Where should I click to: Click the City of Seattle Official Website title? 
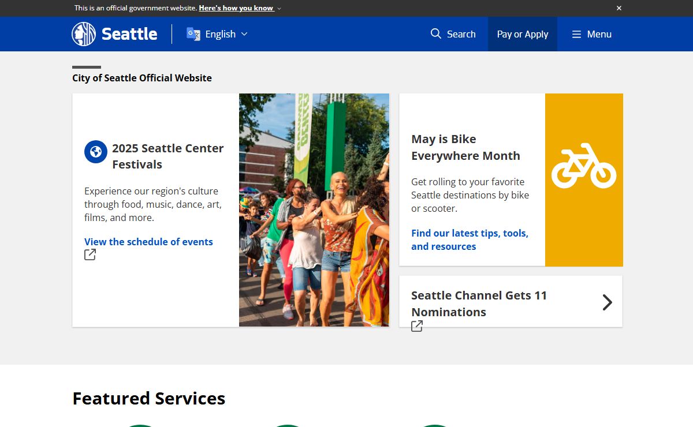pos(142,78)
